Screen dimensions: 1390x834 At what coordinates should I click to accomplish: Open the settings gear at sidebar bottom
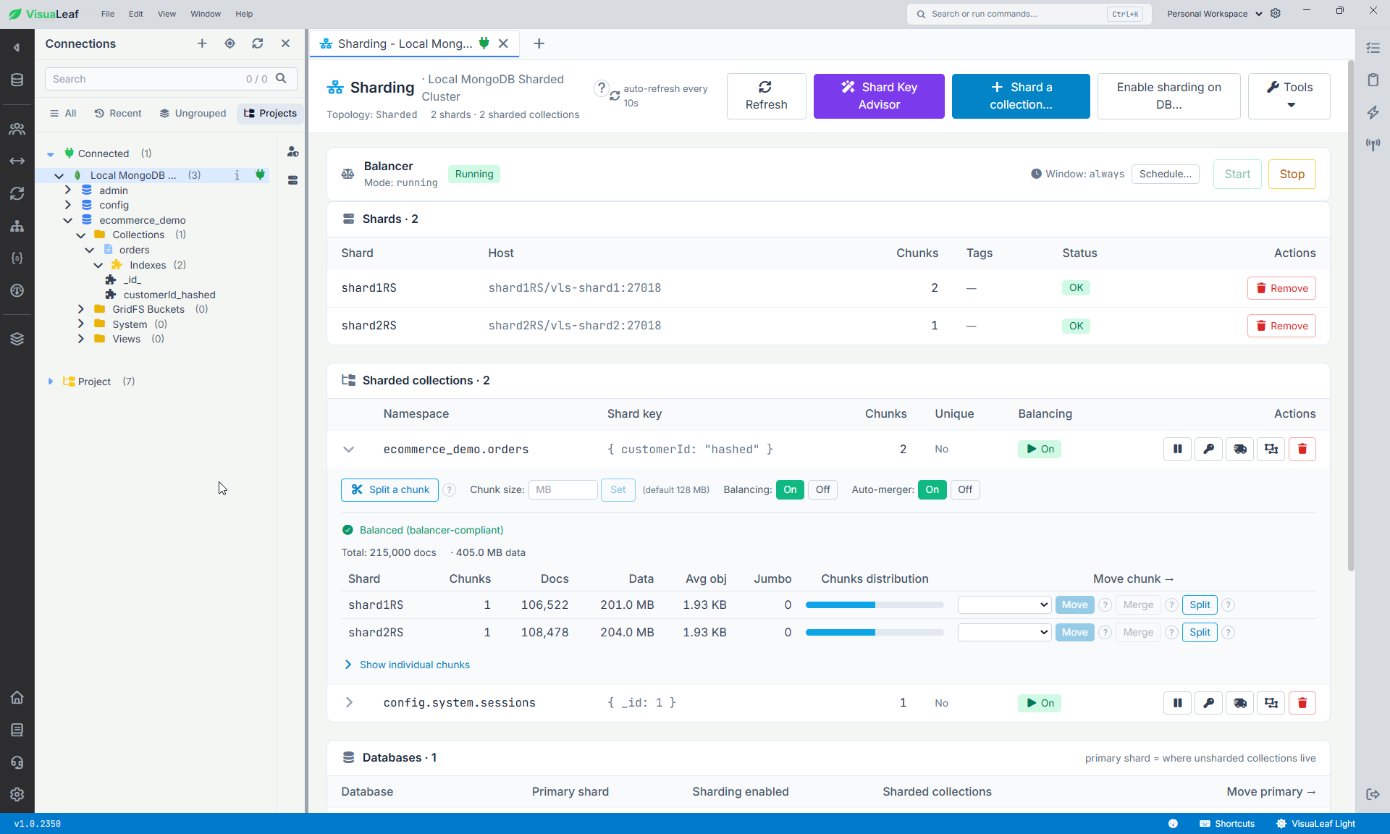pos(17,794)
